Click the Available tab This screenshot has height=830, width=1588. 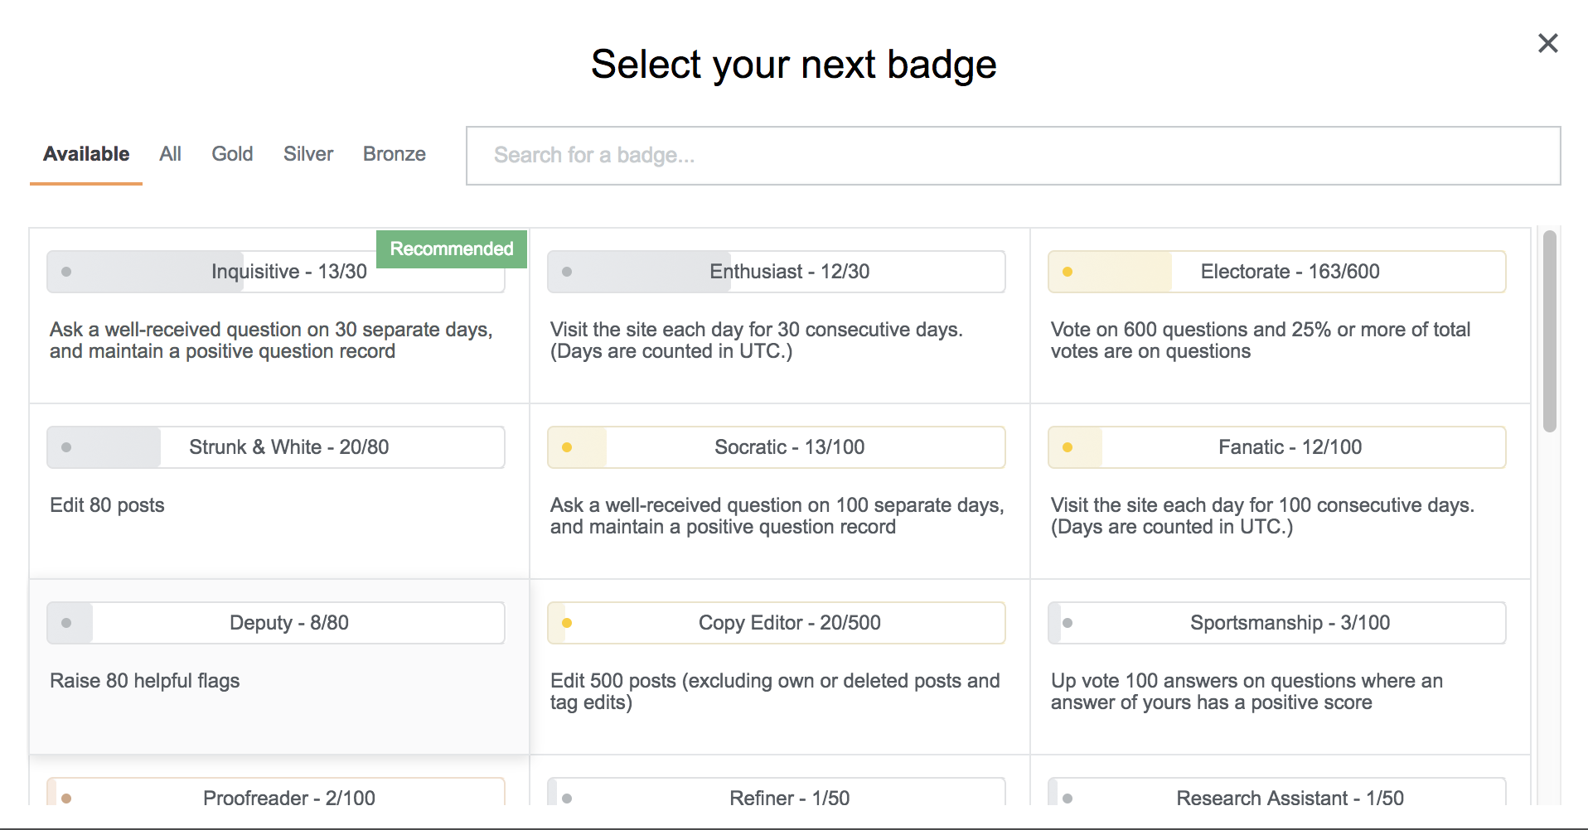tap(86, 154)
